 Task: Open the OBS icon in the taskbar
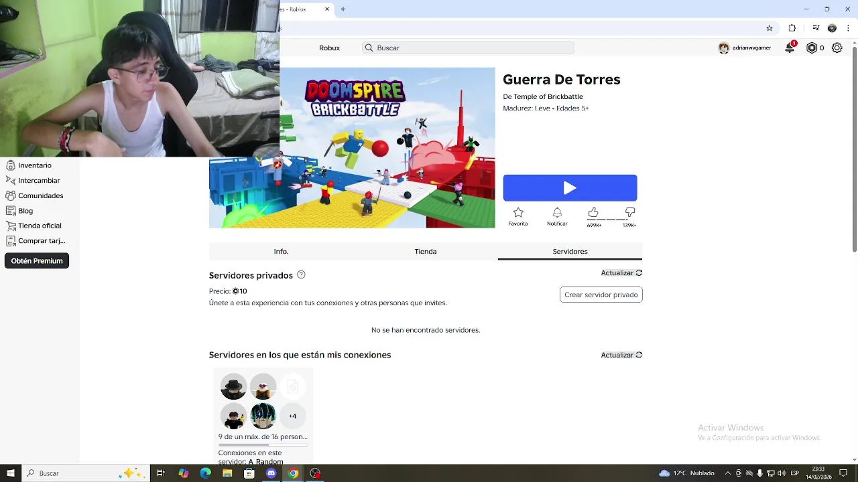tap(315, 473)
